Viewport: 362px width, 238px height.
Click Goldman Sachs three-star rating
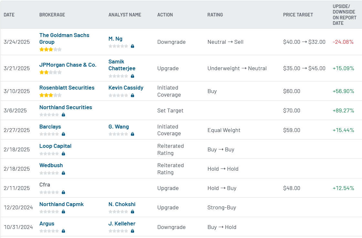[x=51, y=49]
